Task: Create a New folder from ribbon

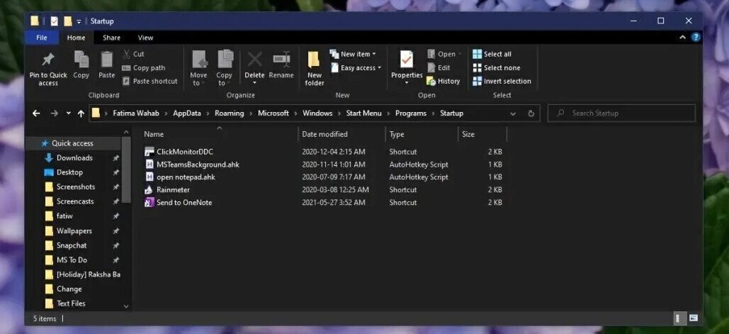Action: 315,68
